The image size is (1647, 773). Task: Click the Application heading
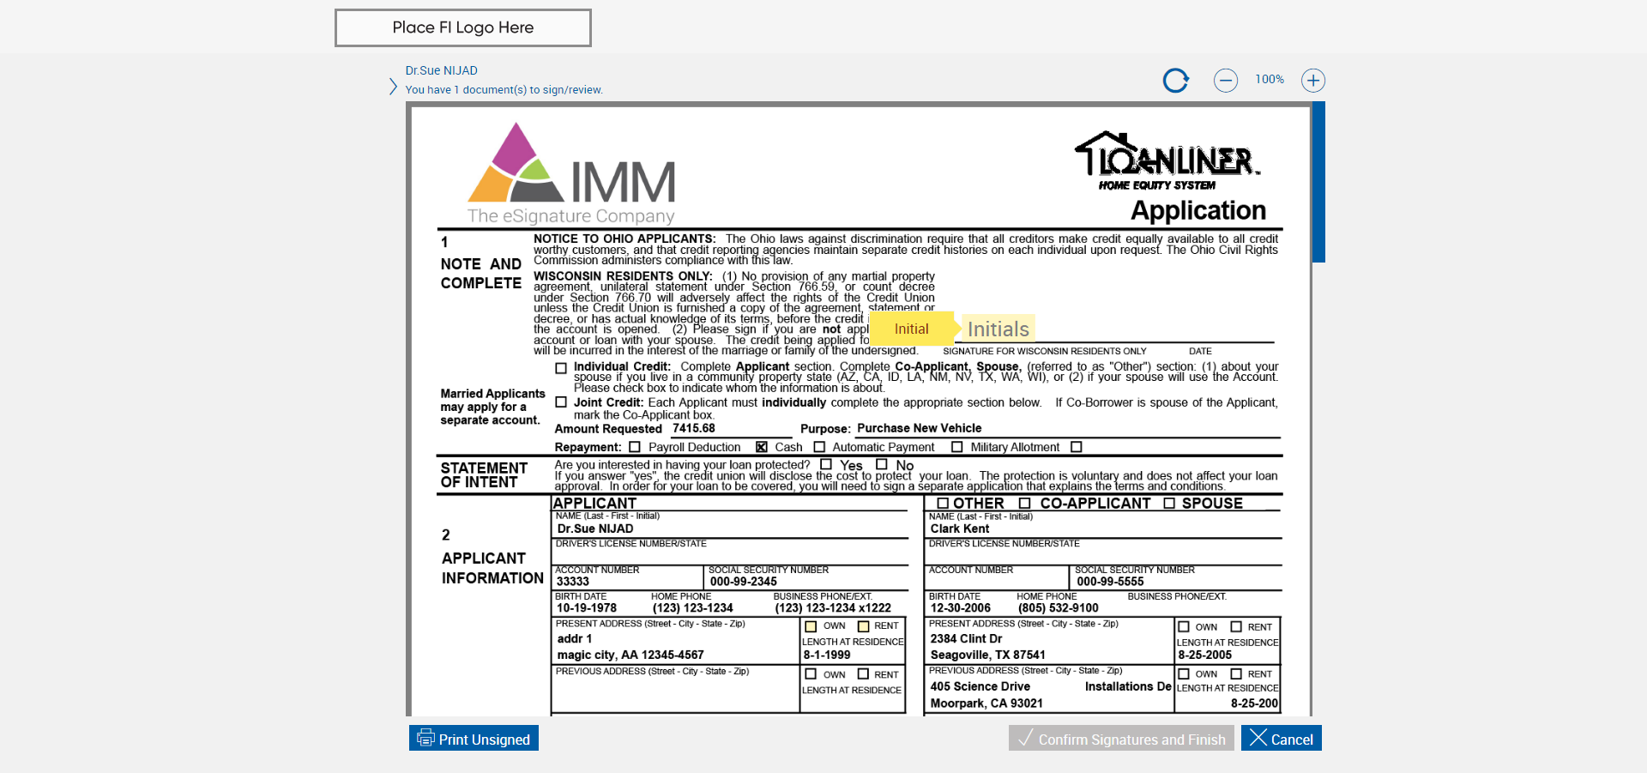coord(1198,210)
